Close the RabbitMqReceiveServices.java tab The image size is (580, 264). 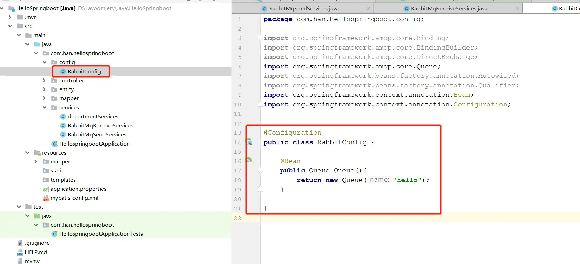point(517,8)
